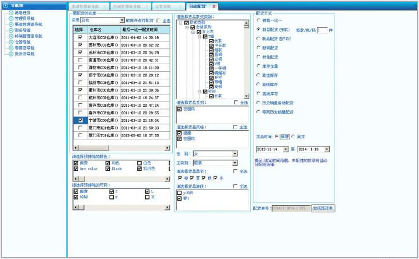This screenshot has width=419, height=259.
Task: Collapse the T恤 tree node
Action: 199,37
